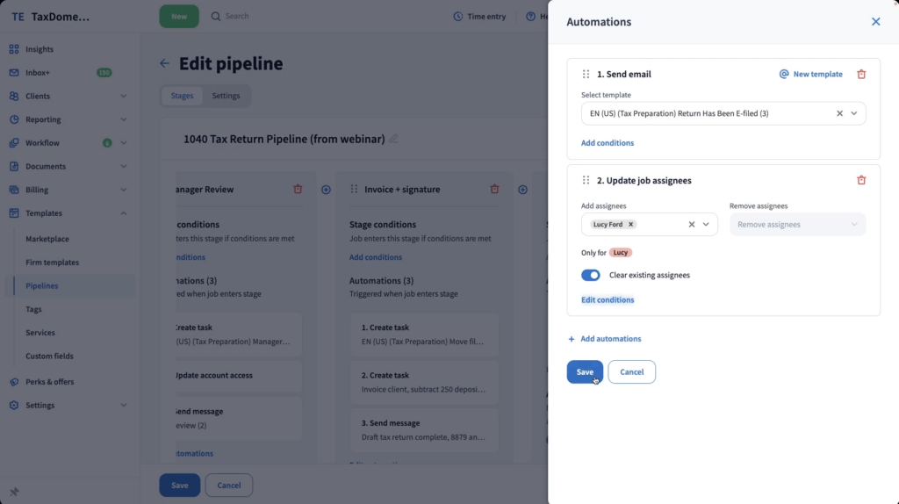Expand the Reporting menu chevron
The height and width of the screenshot is (504, 899).
point(123,119)
